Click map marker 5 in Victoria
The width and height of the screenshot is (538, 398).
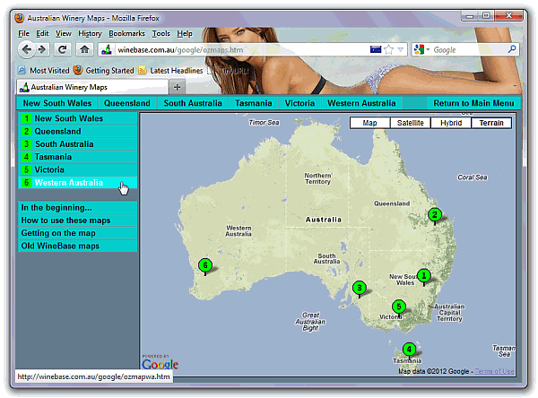tap(399, 307)
